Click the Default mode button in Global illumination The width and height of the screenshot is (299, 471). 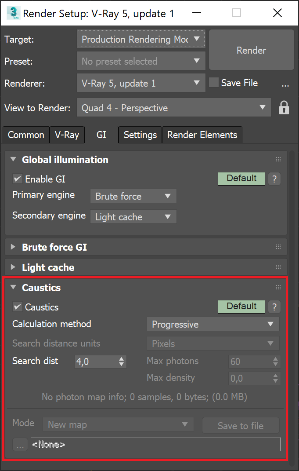coord(241,179)
